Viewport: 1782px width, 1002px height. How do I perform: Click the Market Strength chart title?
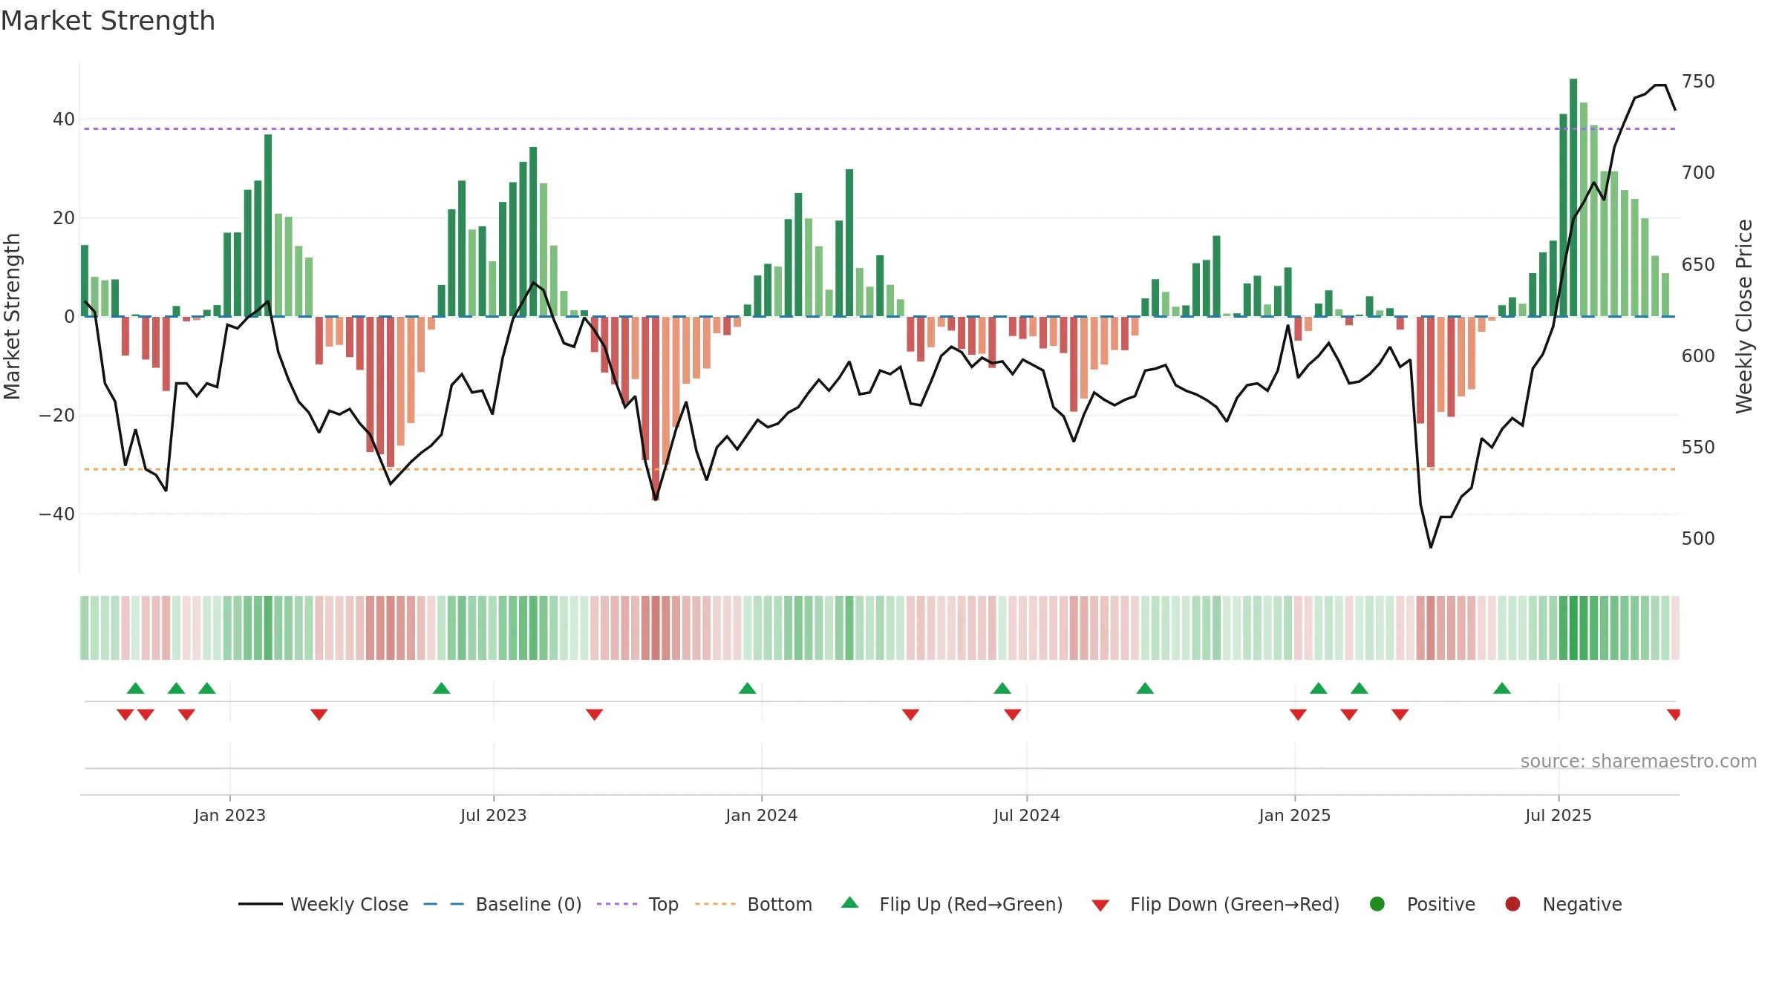click(108, 21)
